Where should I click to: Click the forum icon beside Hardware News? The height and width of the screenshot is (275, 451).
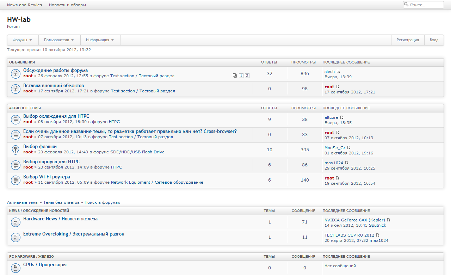[x=15, y=222]
